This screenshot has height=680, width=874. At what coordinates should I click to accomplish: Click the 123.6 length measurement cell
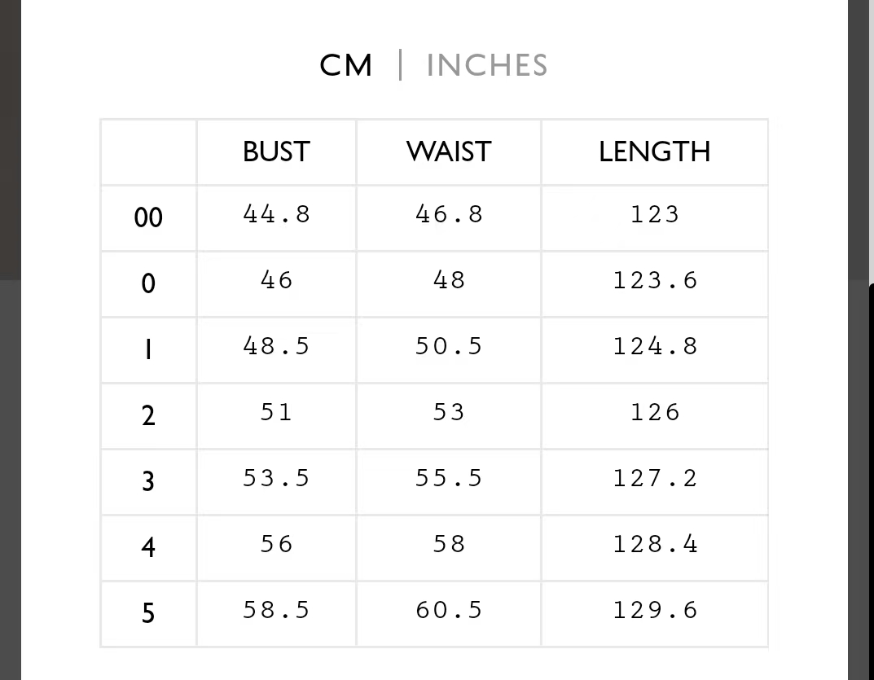[655, 280]
